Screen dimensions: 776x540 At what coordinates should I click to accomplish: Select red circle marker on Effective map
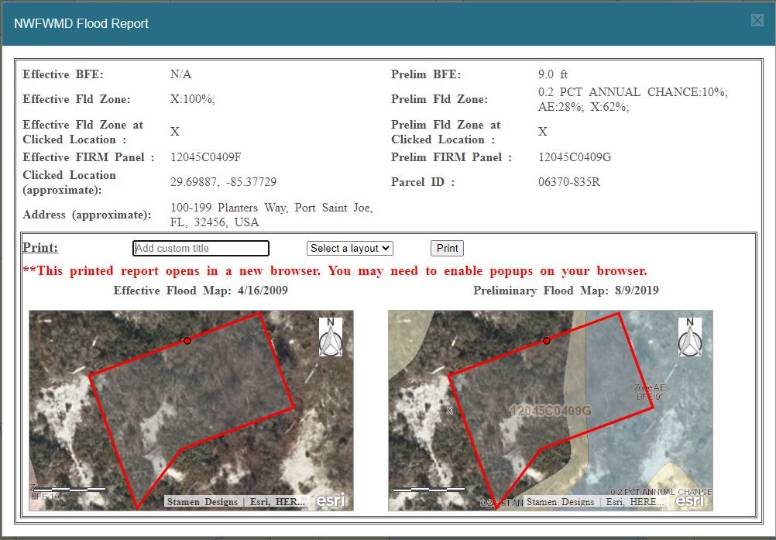click(187, 341)
